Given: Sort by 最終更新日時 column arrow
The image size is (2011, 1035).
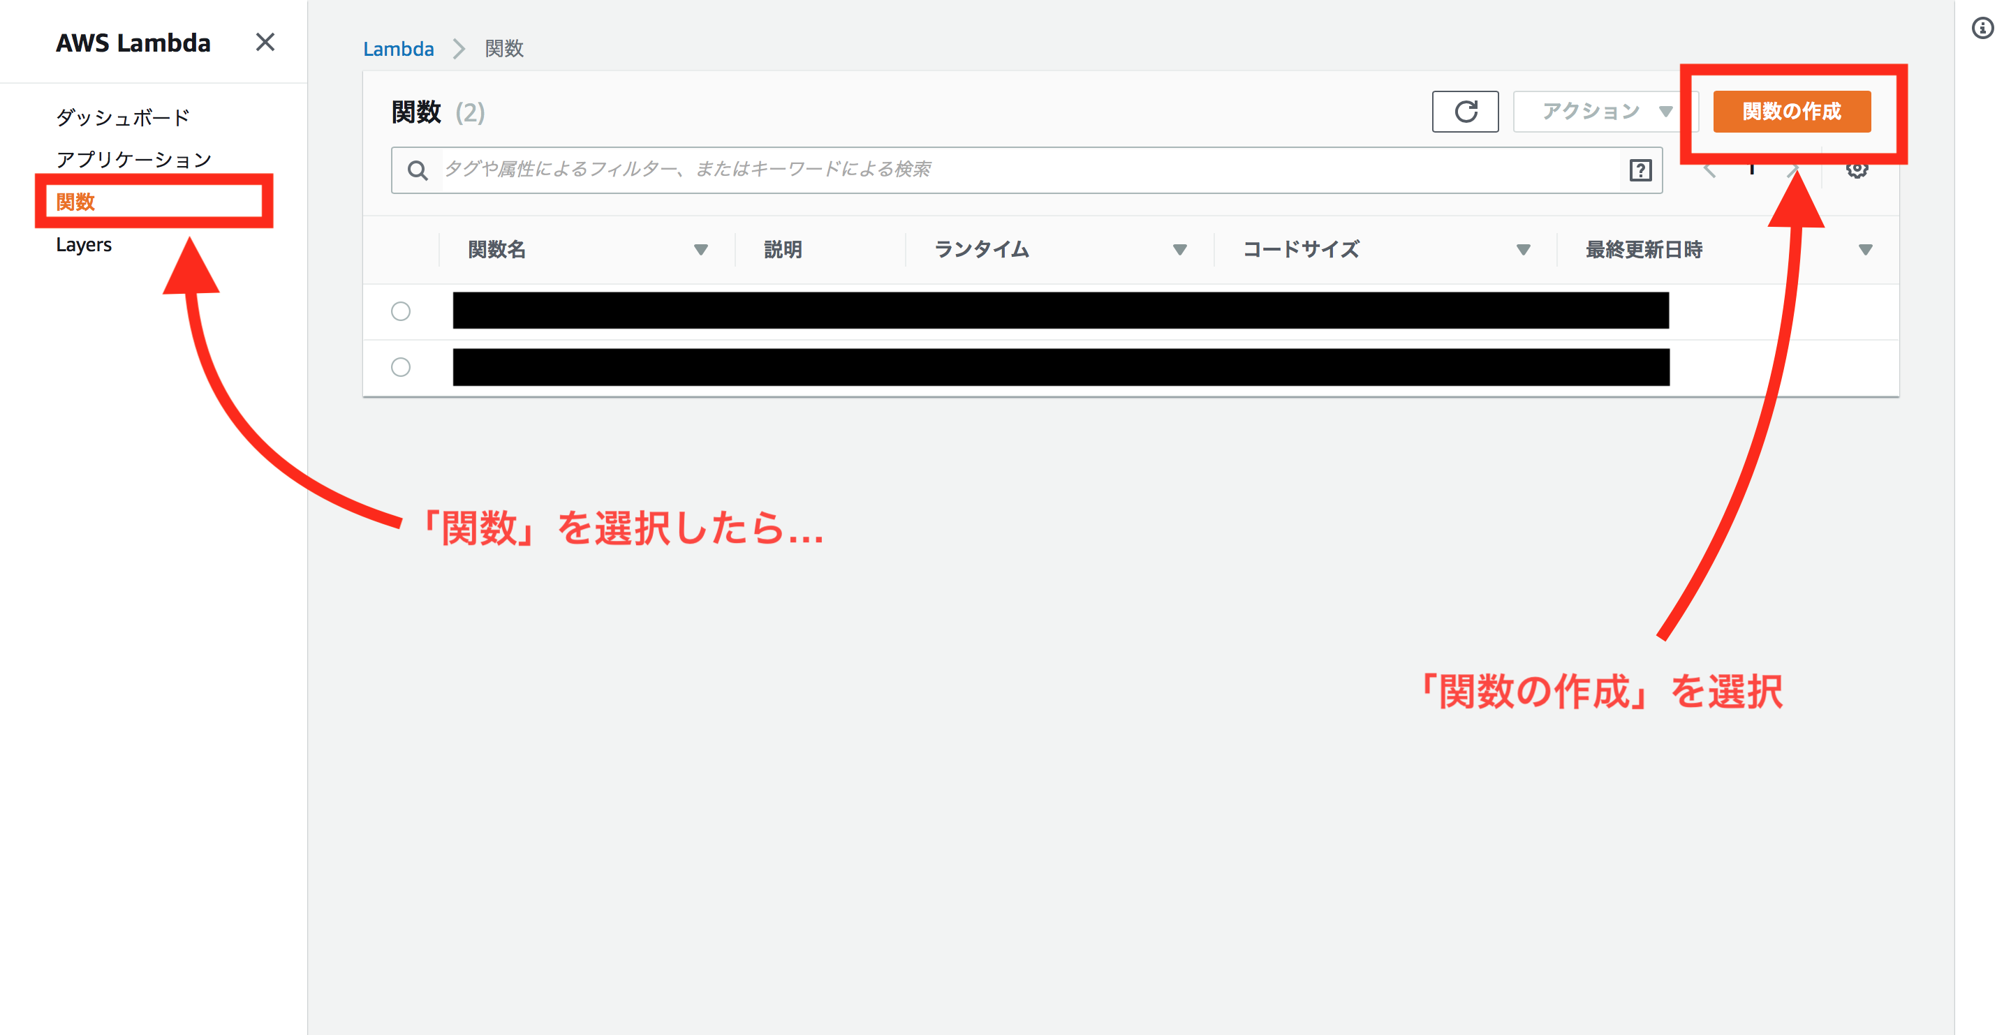Looking at the screenshot, I should 1866,250.
